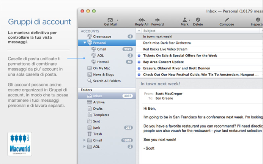This screenshot has width=263, height=164.
Task: Expand the AOL folder in Folders
Action: pos(84,147)
